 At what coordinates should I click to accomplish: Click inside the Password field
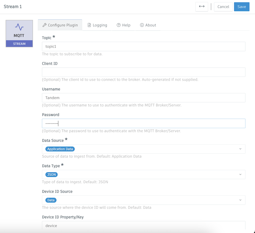coord(144,123)
